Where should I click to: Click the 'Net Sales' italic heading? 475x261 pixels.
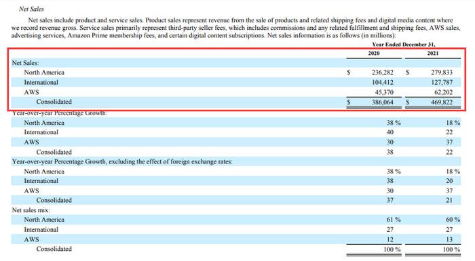point(31,9)
